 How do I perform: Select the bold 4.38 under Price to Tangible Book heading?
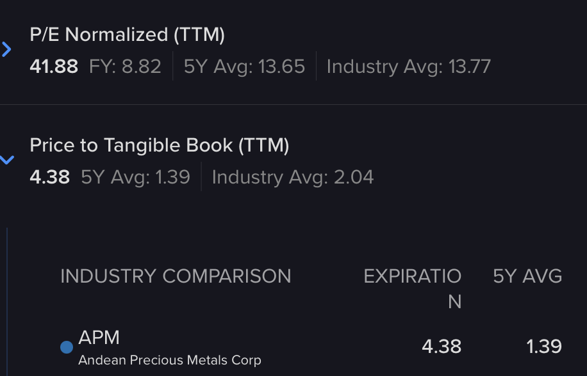pyautogui.click(x=49, y=177)
